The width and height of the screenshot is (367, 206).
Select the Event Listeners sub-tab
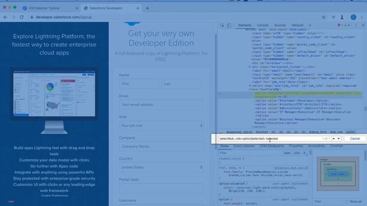coord(244,146)
